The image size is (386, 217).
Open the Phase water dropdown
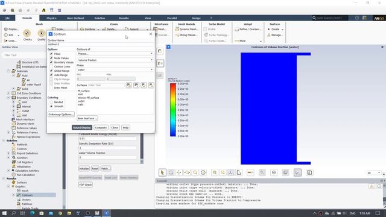[115, 70]
